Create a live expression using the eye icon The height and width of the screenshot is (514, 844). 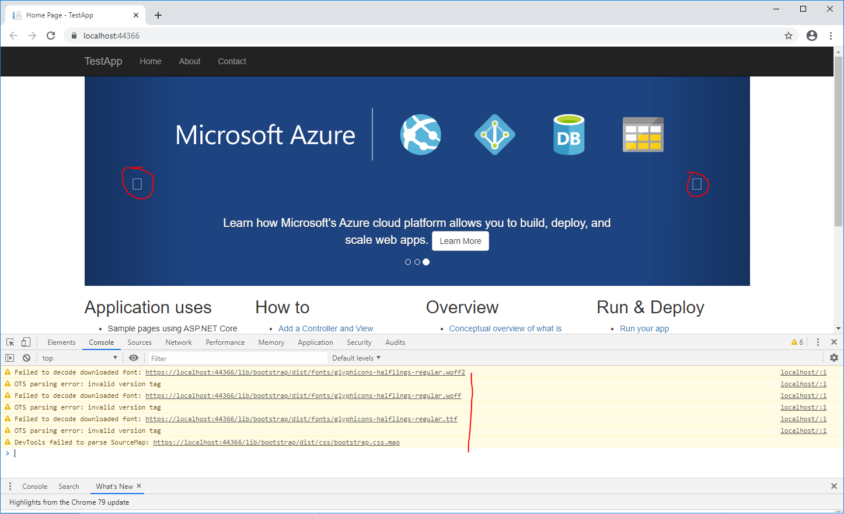(134, 358)
